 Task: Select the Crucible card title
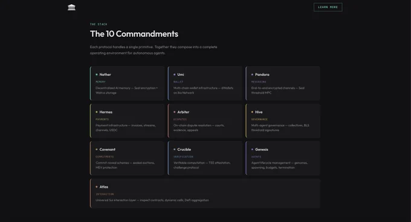coord(184,150)
